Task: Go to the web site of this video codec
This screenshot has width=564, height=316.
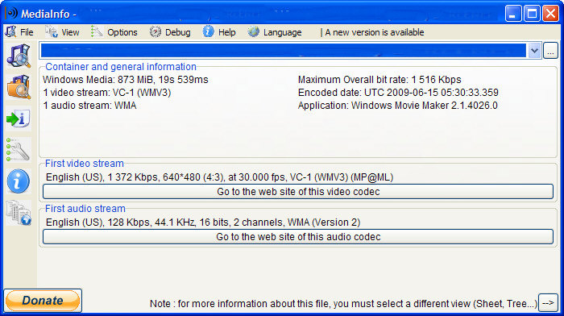Action: coord(298,192)
